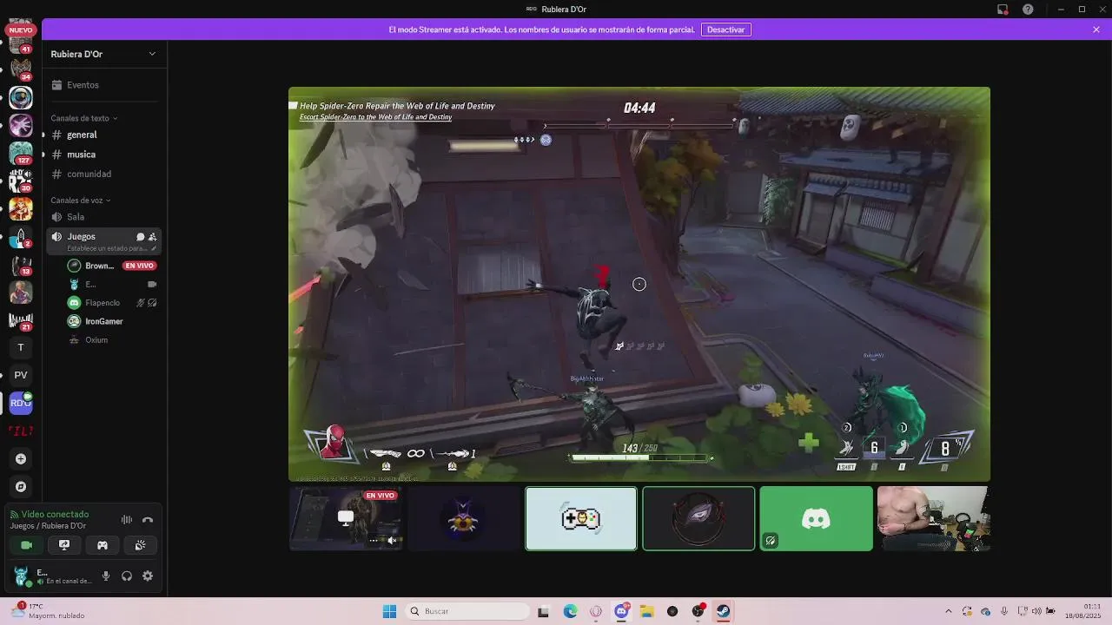
Task: Open Eventos
Action: tap(104, 85)
